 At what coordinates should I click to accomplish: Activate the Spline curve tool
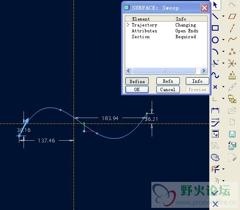(x=215, y=75)
